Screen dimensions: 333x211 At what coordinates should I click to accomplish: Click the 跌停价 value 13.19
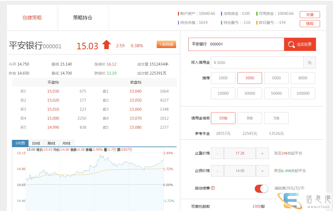click(x=111, y=73)
